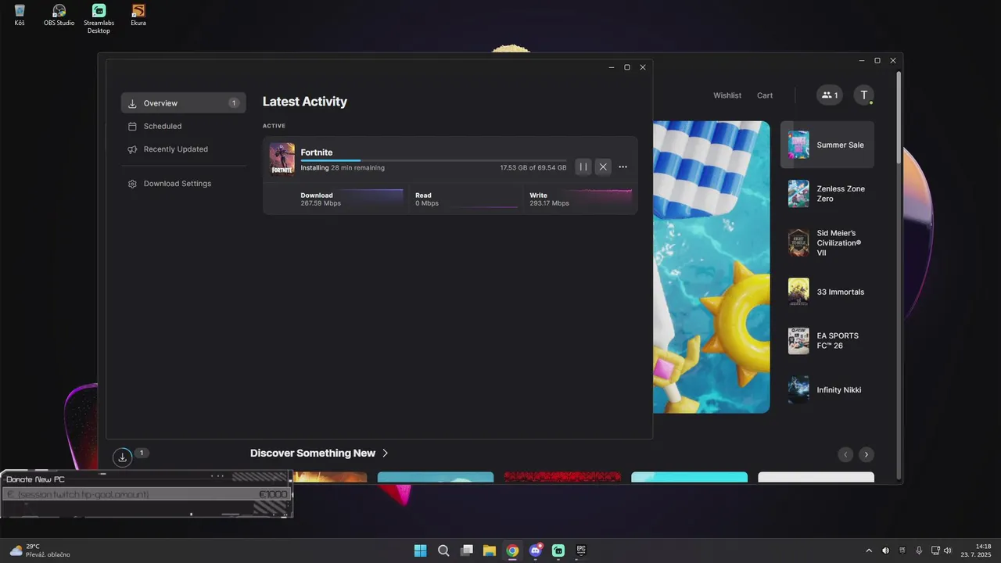The image size is (1001, 563).
Task: Expand Discover Something New chevron
Action: coord(386,453)
